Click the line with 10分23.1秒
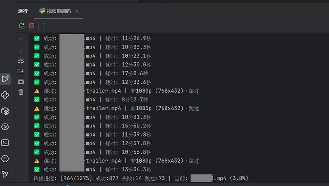The image size is (329, 186). (93, 56)
